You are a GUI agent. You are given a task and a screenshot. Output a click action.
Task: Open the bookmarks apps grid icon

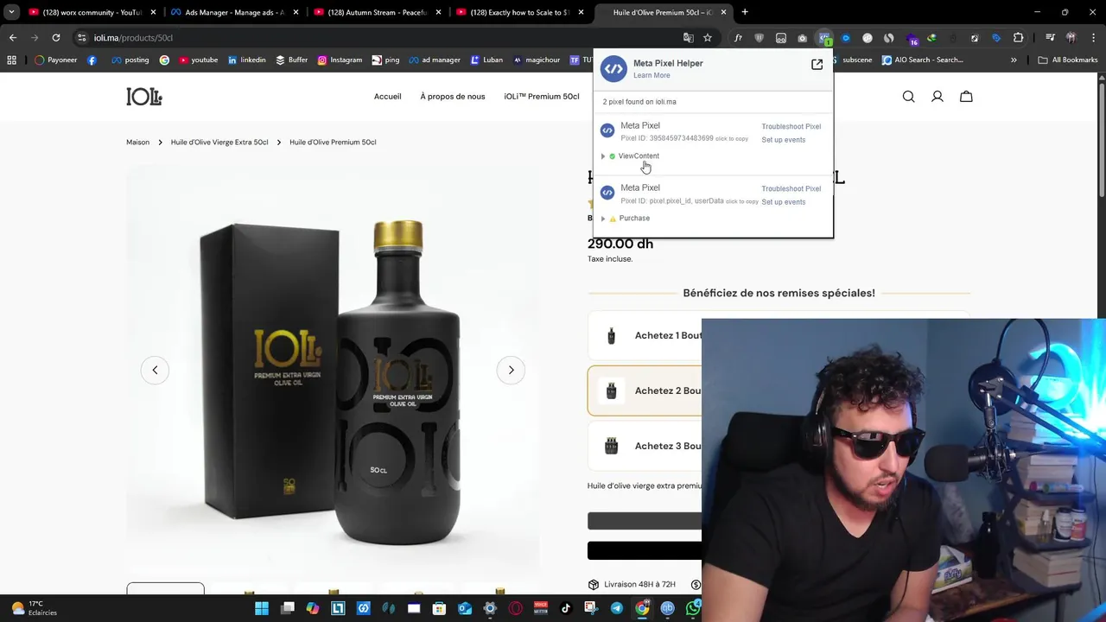tap(11, 60)
